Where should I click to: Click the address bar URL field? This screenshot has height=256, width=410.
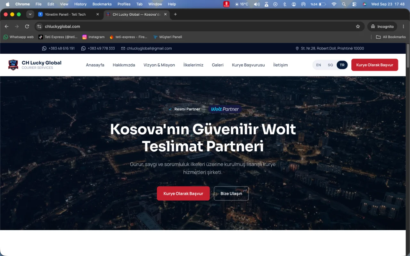(x=199, y=27)
